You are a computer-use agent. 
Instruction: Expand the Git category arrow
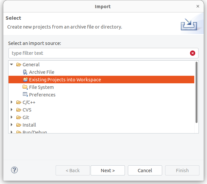click(12, 117)
